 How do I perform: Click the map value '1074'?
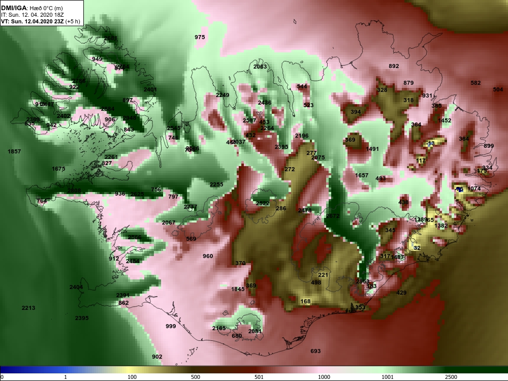[474, 188]
